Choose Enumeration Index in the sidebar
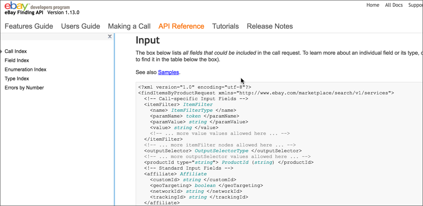423x206 pixels. point(25,69)
